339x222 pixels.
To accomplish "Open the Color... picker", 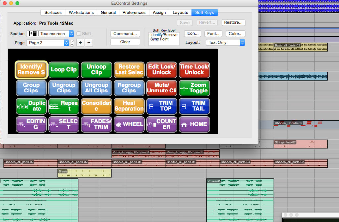I will click(236, 34).
